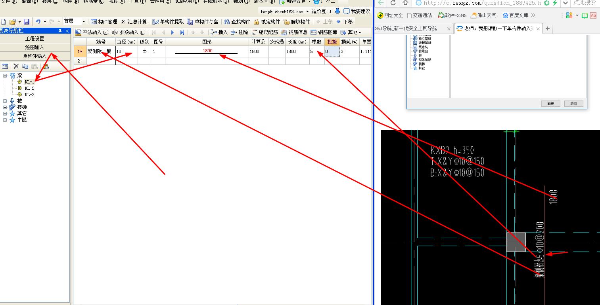Click the 梁侧附加筋 cell in row 1
Screen dimensions: 600x305
pyautogui.click(x=101, y=51)
